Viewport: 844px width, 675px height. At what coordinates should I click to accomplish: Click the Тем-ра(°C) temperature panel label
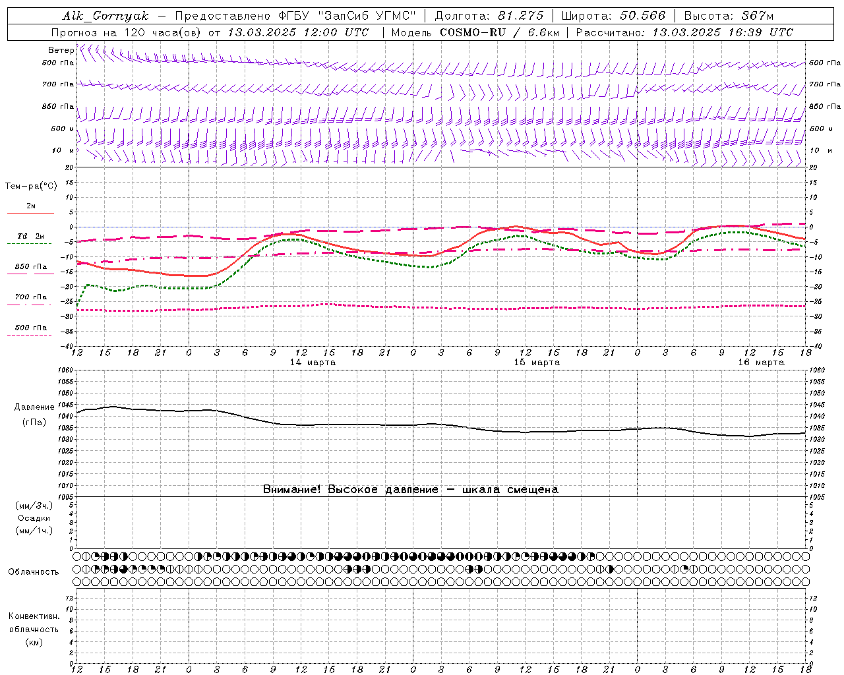pyautogui.click(x=31, y=187)
